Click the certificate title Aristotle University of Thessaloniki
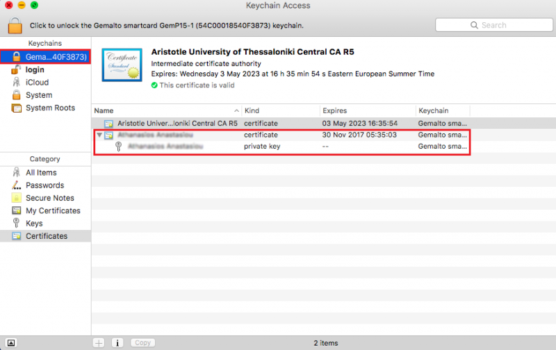Image resolution: width=556 pixels, height=350 pixels. pyautogui.click(x=252, y=51)
